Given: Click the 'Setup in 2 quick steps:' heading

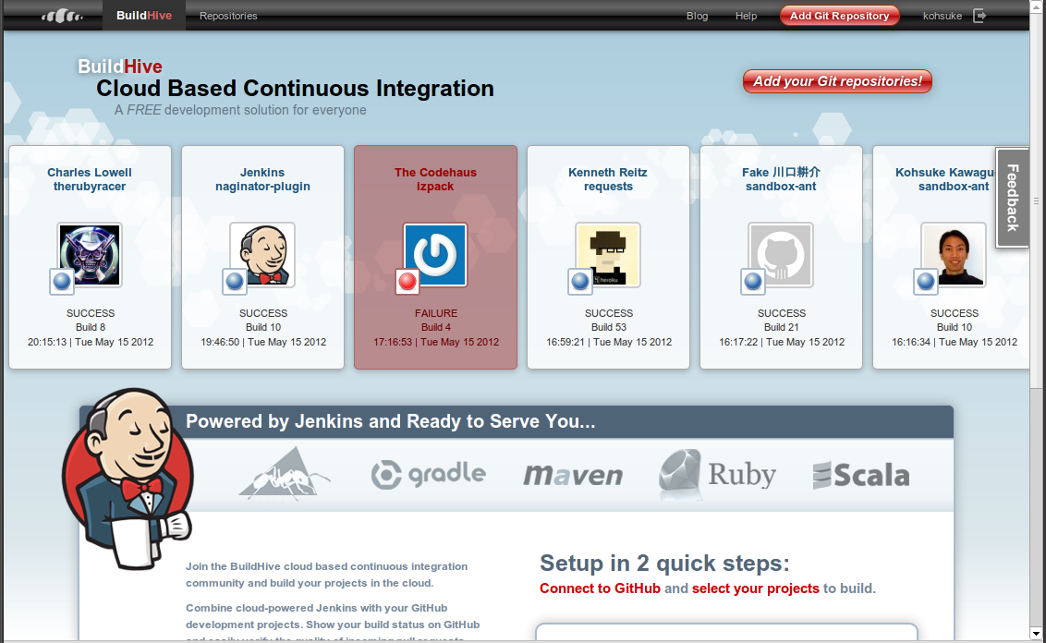Looking at the screenshot, I should tap(664, 563).
